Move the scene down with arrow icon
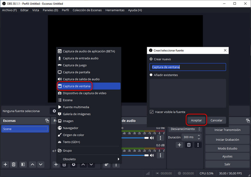Screen dimensions: 251x177 41,164
